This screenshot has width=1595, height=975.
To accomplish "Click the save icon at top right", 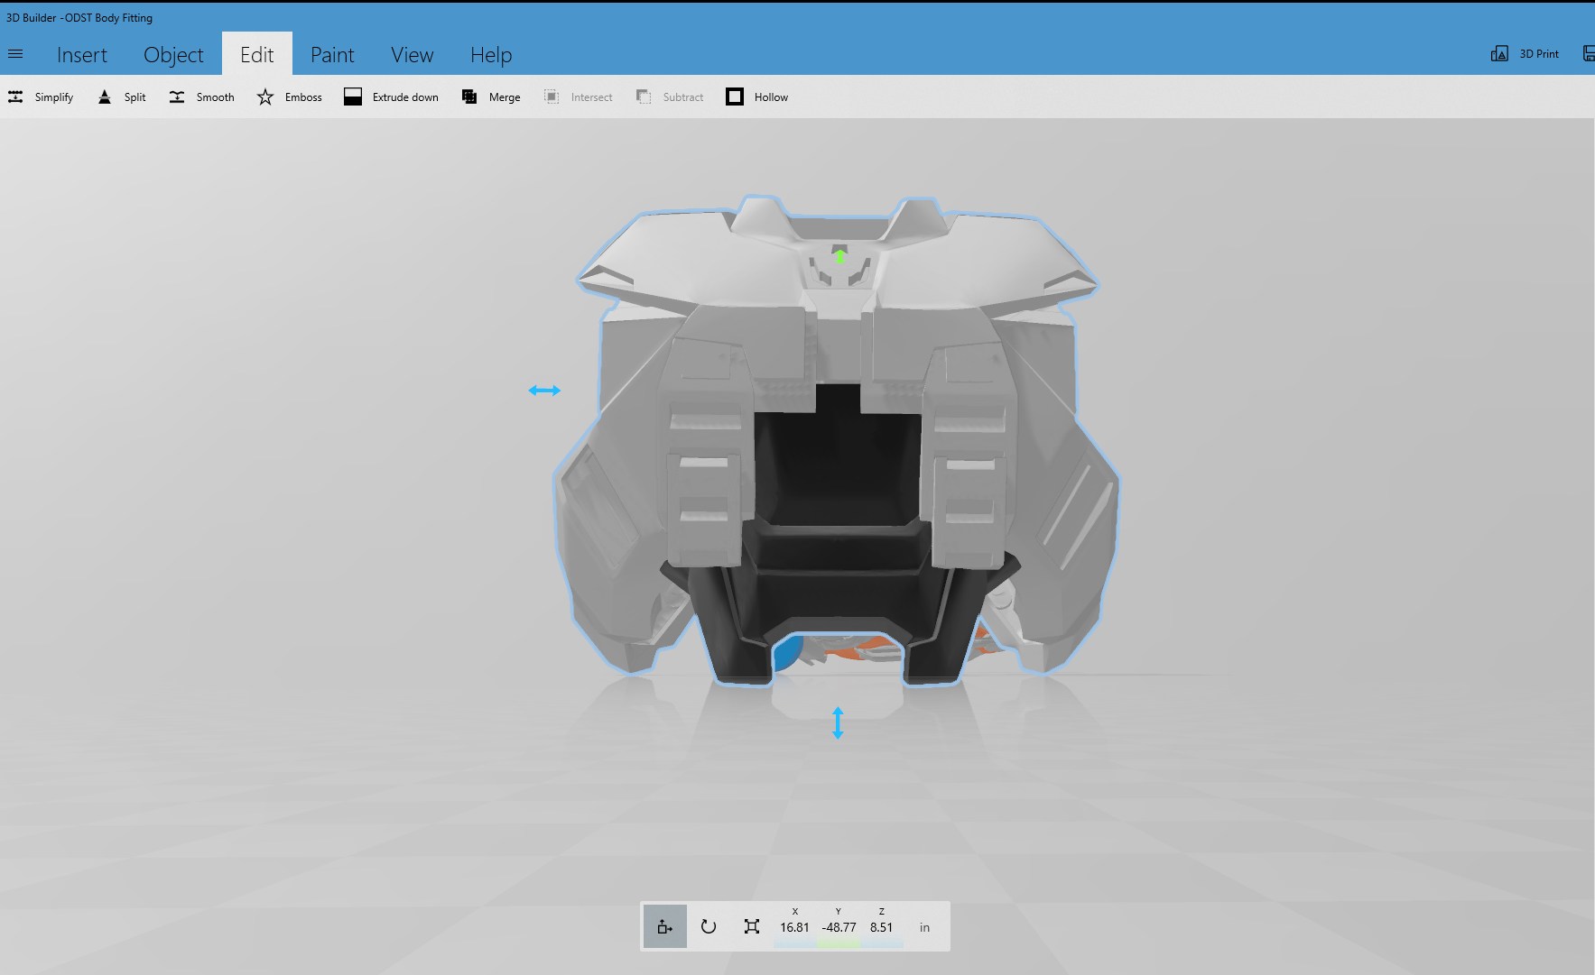I will click(x=1589, y=54).
